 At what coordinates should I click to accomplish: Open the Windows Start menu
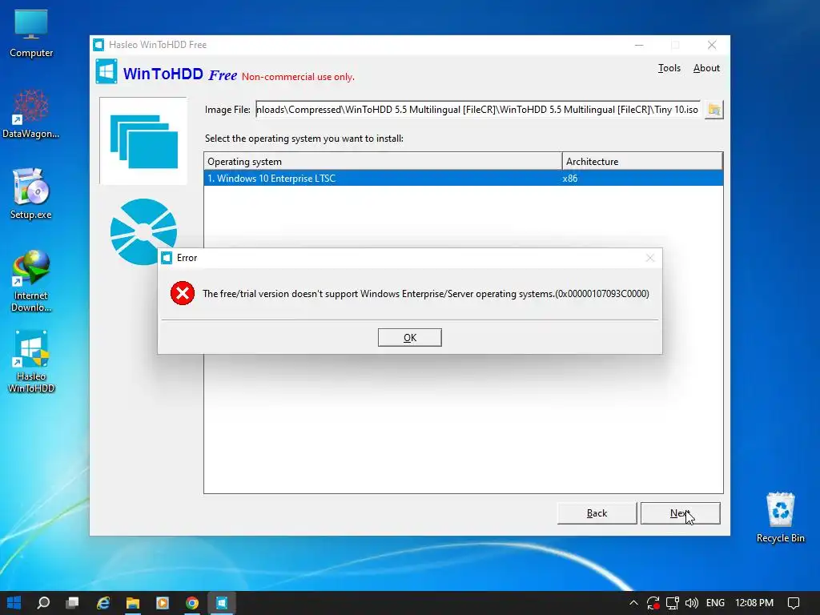(14, 603)
